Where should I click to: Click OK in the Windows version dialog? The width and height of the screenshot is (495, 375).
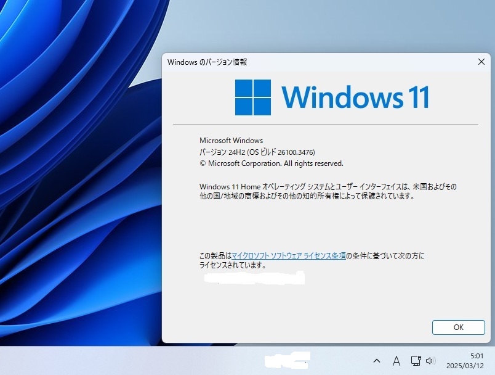(x=459, y=328)
